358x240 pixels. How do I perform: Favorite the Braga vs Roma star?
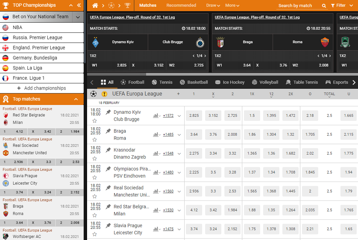pyautogui.click(x=94, y=140)
